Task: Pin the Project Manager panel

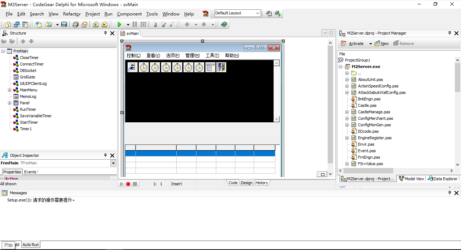Action: pyautogui.click(x=449, y=33)
